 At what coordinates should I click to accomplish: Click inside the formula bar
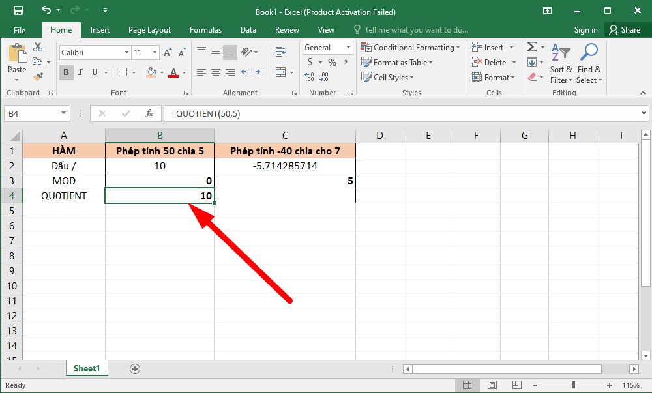coord(261,113)
